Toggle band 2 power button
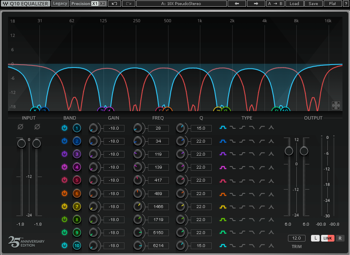 point(65,141)
